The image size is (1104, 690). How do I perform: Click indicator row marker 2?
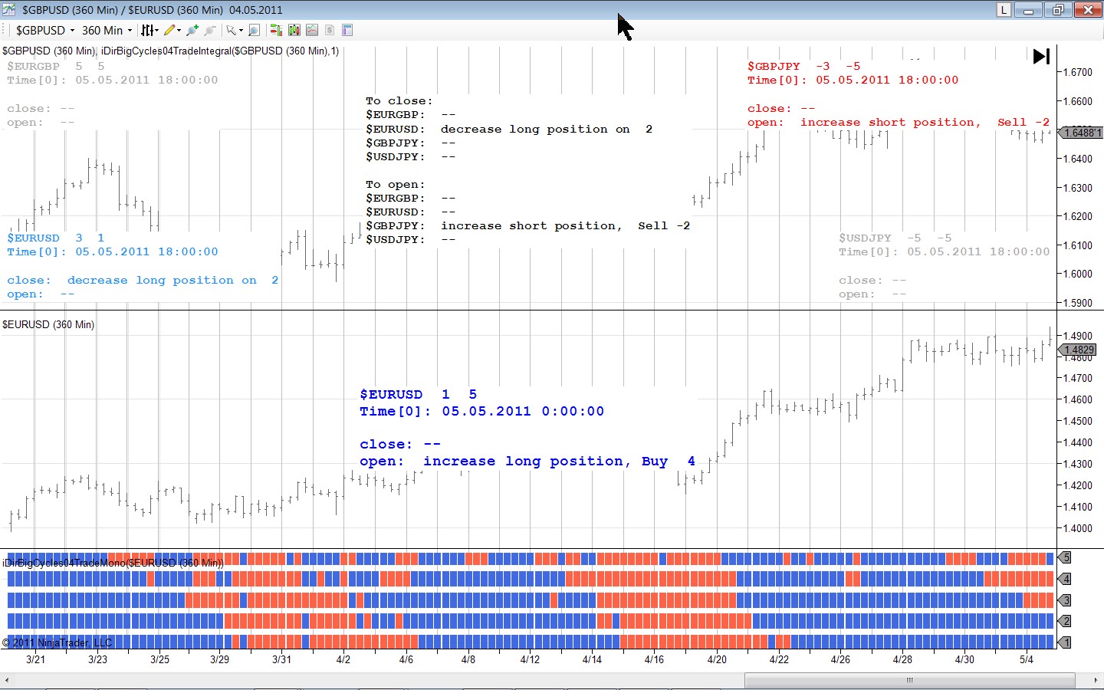pos(1066,621)
